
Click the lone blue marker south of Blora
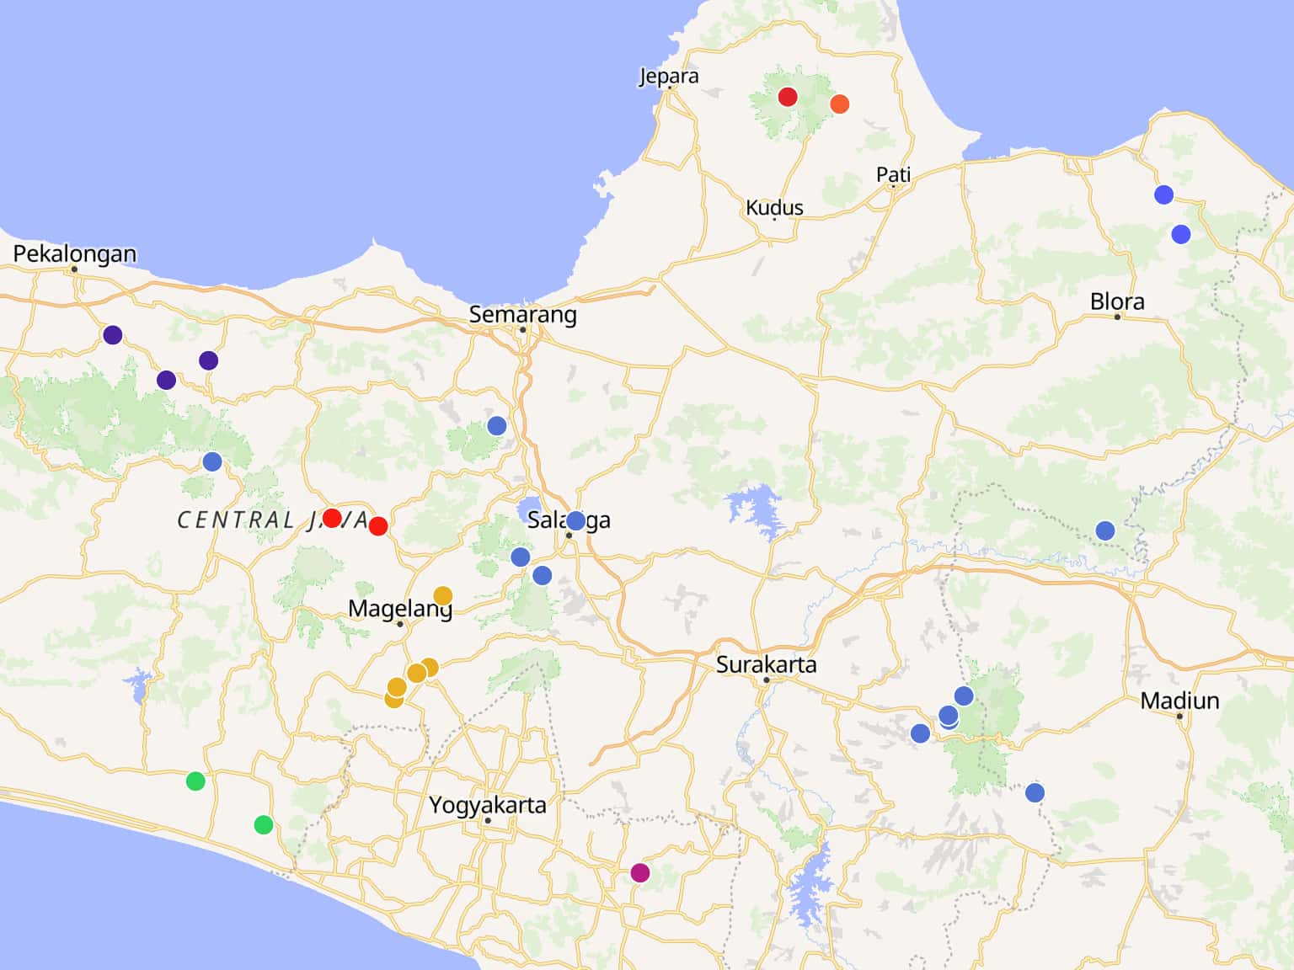(1104, 530)
